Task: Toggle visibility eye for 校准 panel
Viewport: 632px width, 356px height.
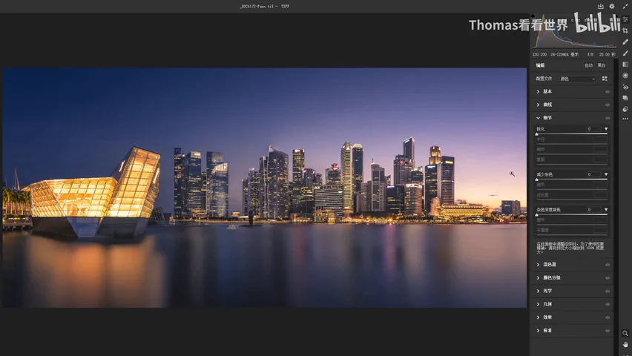Action: [608, 331]
